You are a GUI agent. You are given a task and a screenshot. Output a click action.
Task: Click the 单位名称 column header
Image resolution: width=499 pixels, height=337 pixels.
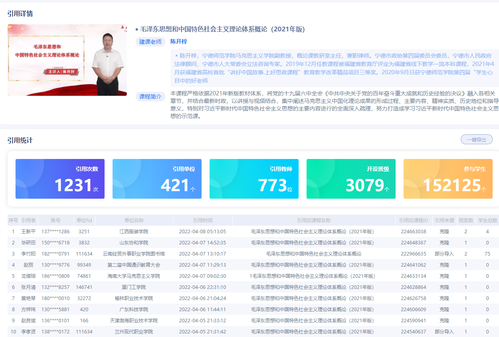pyautogui.click(x=134, y=220)
